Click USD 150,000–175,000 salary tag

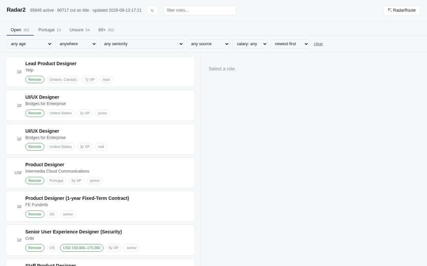coord(82,248)
